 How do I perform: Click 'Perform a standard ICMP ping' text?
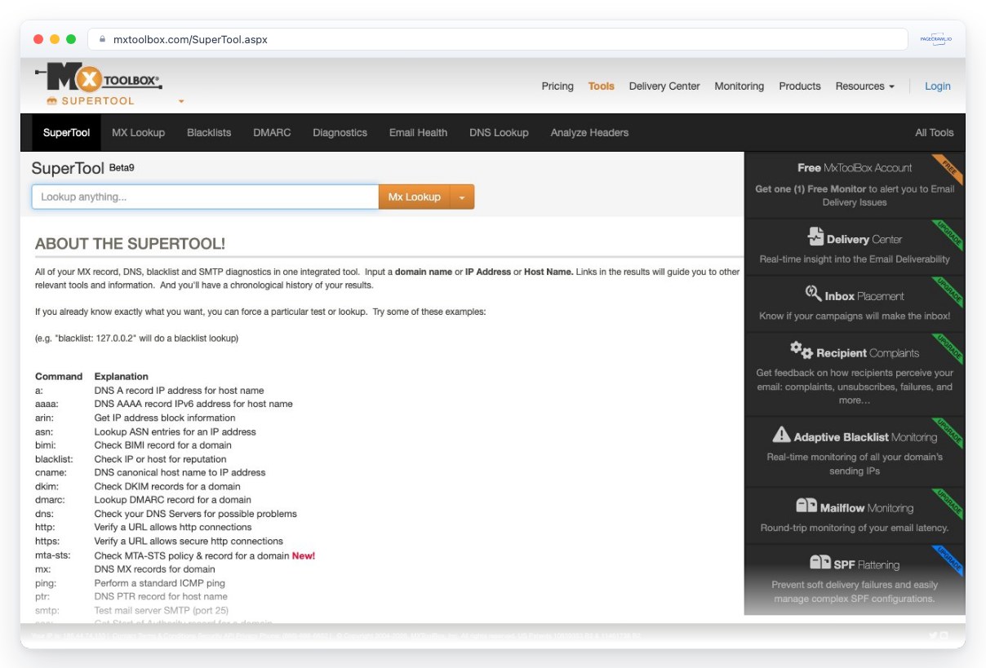pos(160,583)
